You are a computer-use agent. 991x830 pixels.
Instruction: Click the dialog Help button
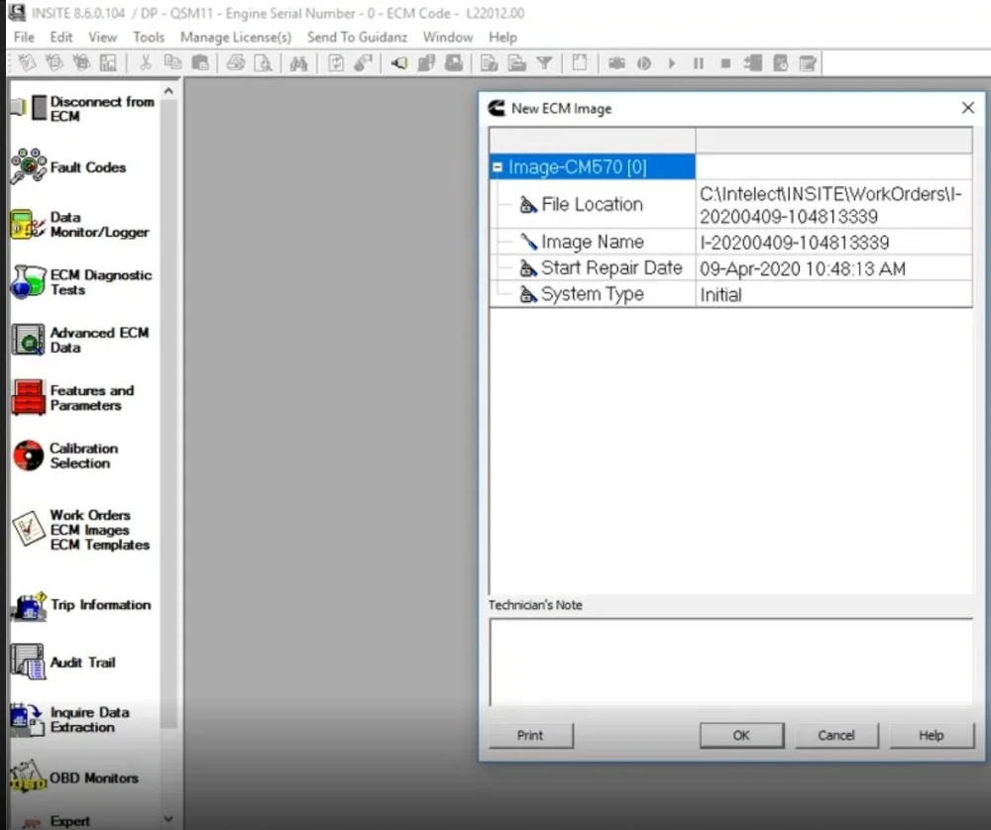[x=932, y=735]
